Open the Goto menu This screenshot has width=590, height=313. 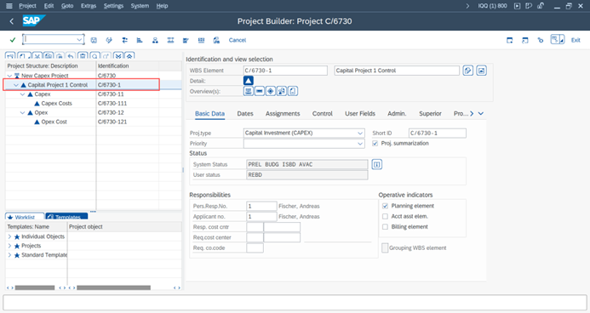67,6
